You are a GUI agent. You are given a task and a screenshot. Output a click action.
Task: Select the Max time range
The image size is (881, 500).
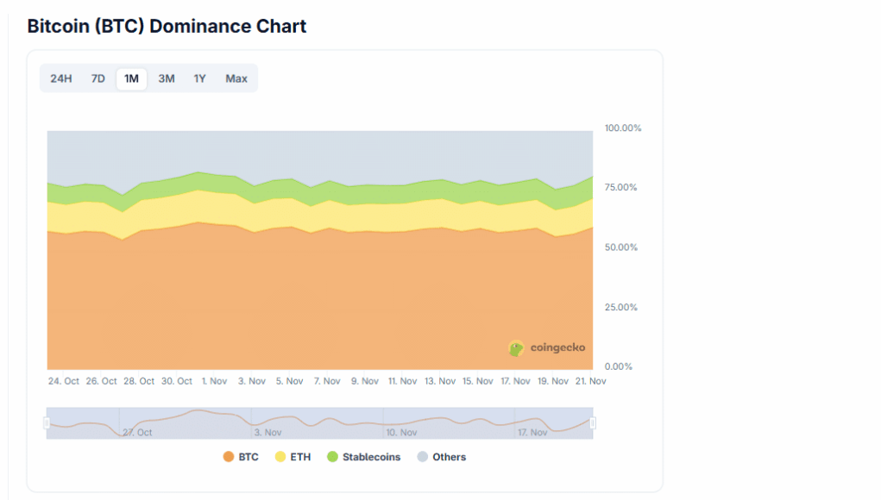coord(236,78)
